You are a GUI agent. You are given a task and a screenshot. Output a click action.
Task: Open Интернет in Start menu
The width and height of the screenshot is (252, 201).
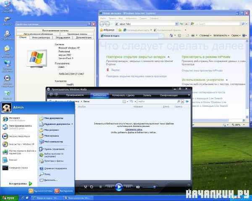19,119
